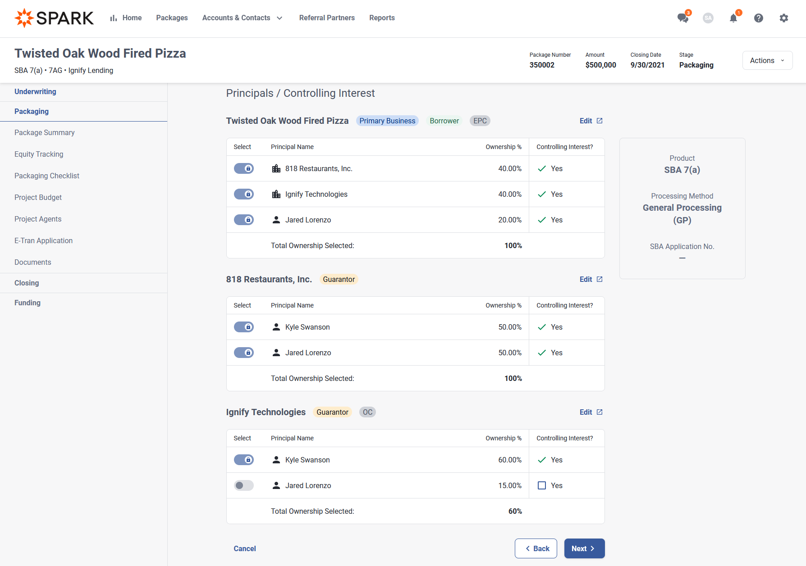Toggle select switch for Jared Lorenzo 50.00%

pos(244,353)
